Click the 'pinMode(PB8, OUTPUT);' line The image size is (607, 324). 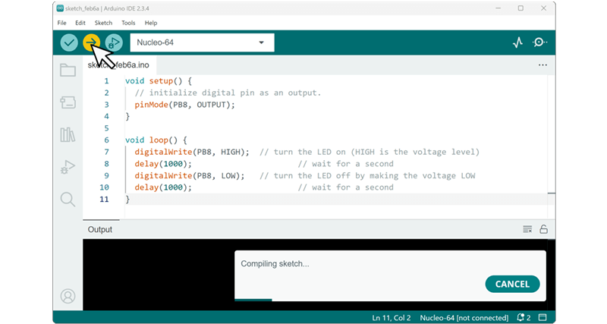click(x=184, y=105)
